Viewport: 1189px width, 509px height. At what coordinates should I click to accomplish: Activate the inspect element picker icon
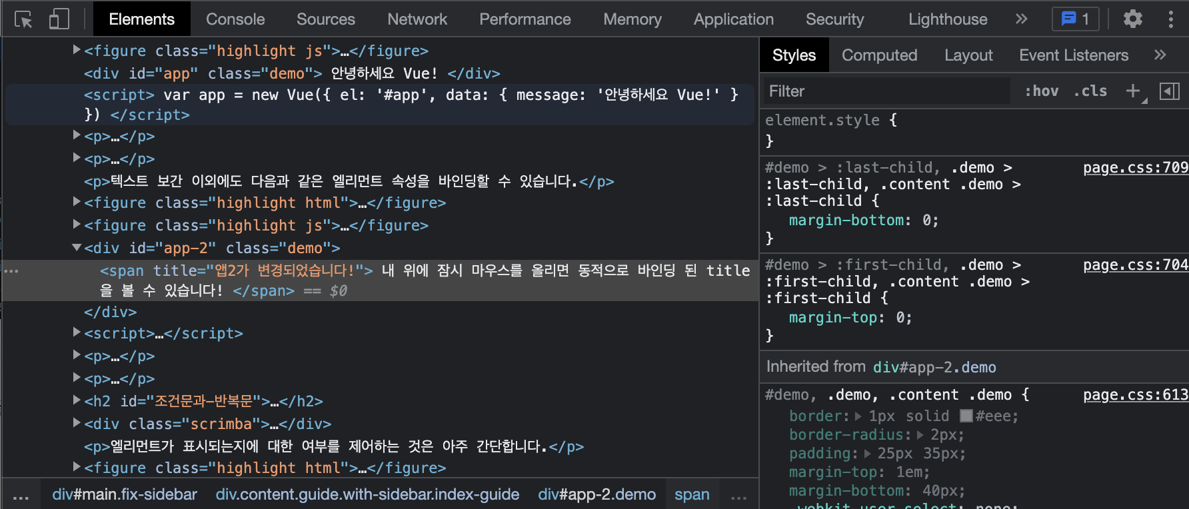(23, 19)
